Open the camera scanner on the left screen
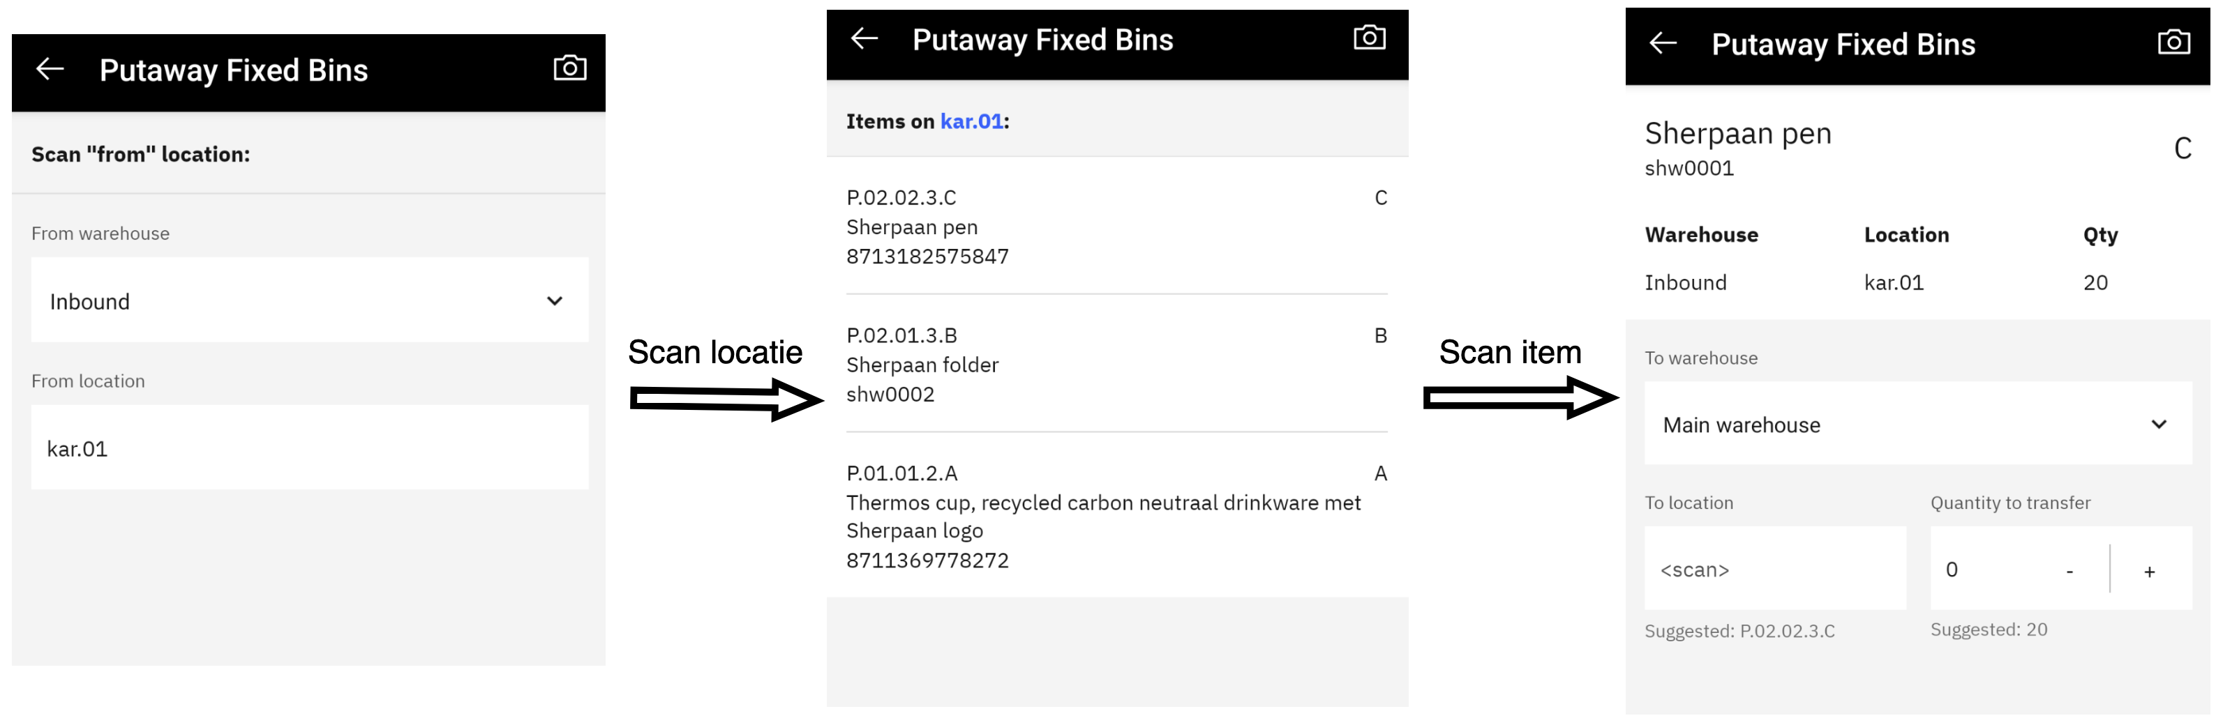The width and height of the screenshot is (2216, 725). tap(569, 69)
